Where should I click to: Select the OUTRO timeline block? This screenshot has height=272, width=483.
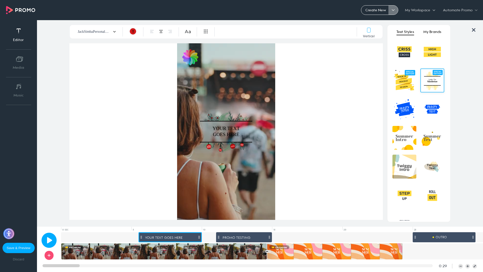click(x=444, y=237)
